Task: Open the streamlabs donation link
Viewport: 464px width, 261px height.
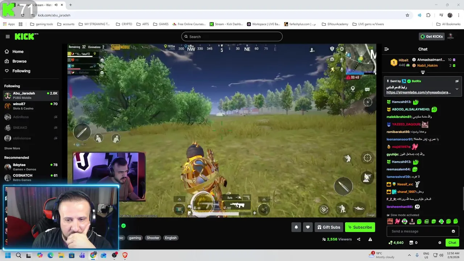Action: (418, 92)
